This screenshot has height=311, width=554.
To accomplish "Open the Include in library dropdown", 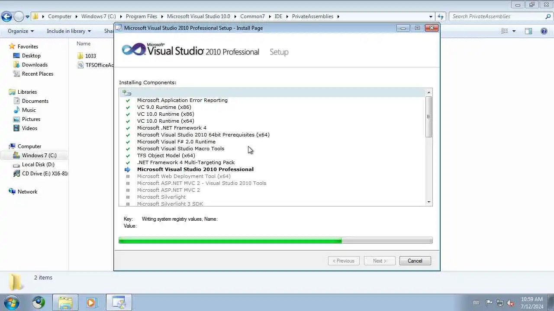I will coord(69,31).
